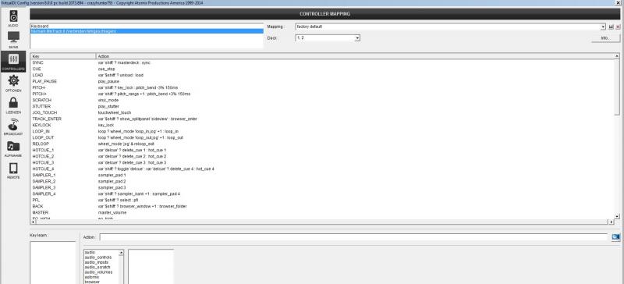This screenshot has width=624, height=284.
Task: Open the Skins settings section
Action: click(13, 40)
